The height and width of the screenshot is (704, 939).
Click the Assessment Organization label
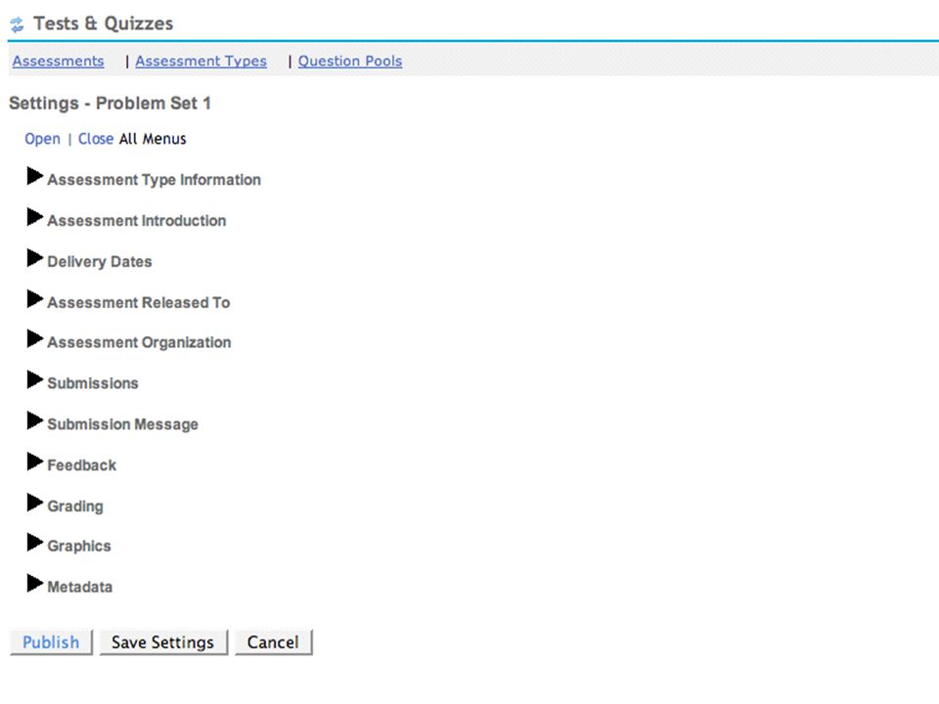139,342
